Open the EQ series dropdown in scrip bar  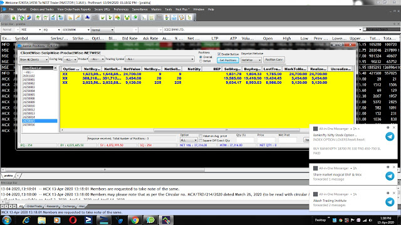[x=51, y=30]
